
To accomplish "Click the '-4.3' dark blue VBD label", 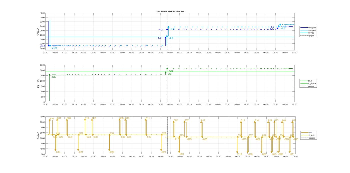I will [x=159, y=38].
